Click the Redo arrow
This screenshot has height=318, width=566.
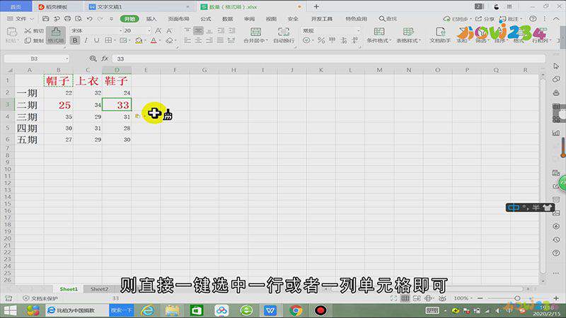(x=100, y=18)
